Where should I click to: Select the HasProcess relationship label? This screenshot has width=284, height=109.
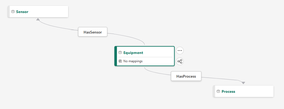pyautogui.click(x=186, y=76)
